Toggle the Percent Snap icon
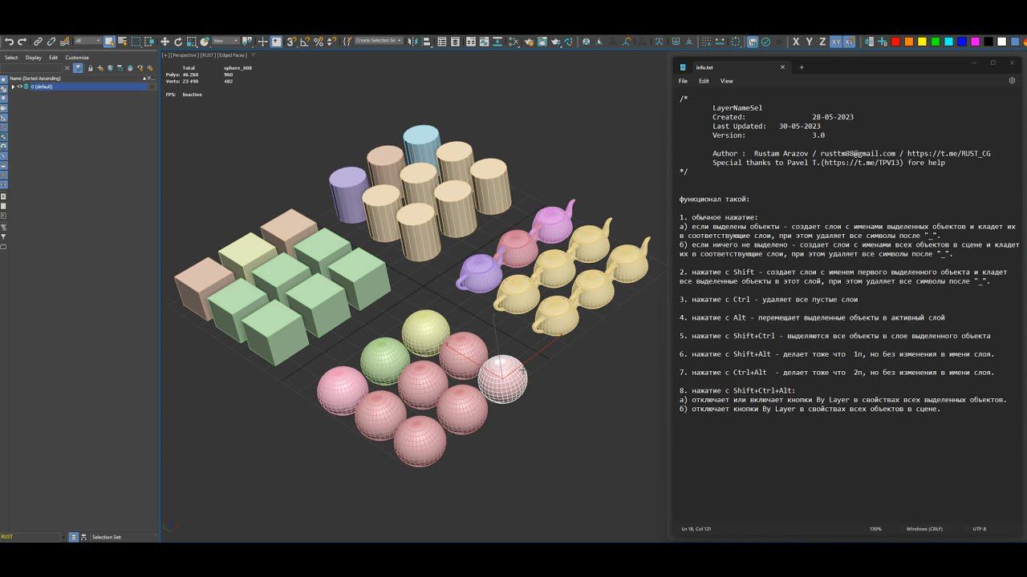1027x577 pixels. [x=319, y=41]
